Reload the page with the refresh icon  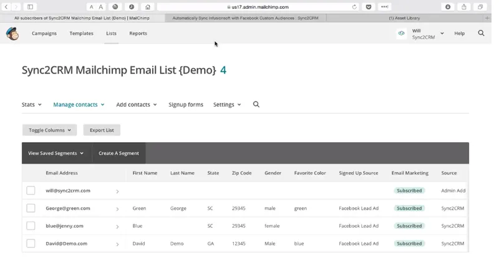tap(354, 7)
